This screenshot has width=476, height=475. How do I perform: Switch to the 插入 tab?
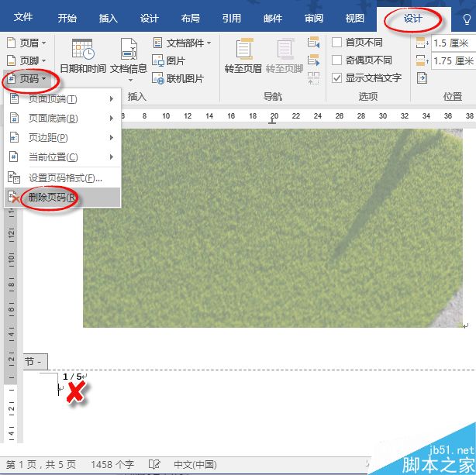108,19
